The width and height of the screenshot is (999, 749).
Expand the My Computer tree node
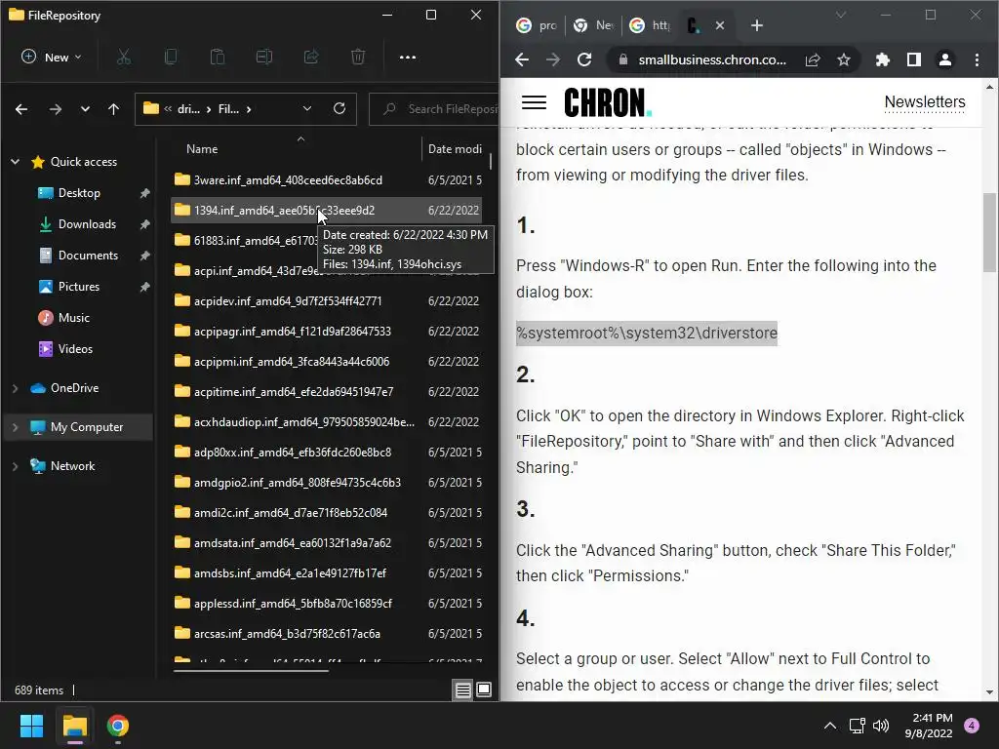(x=16, y=427)
